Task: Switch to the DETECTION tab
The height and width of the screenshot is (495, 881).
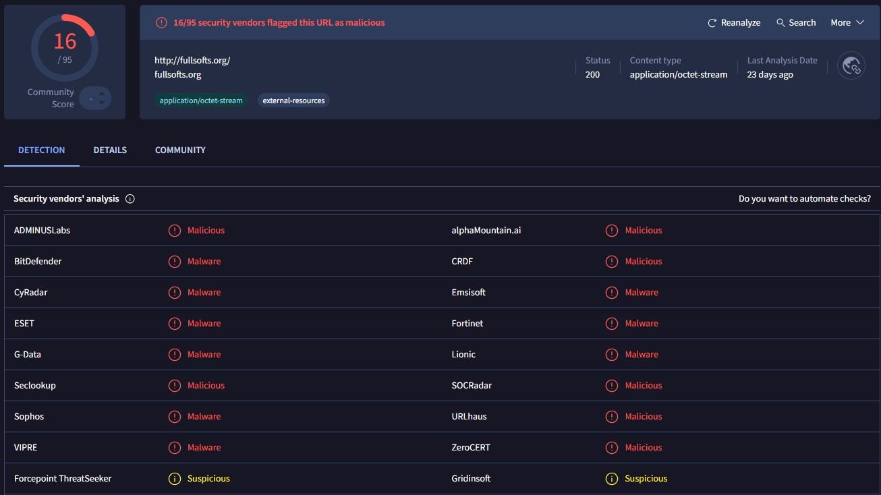Action: coord(42,150)
